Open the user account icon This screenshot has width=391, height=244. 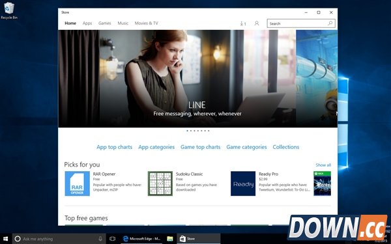click(x=257, y=23)
